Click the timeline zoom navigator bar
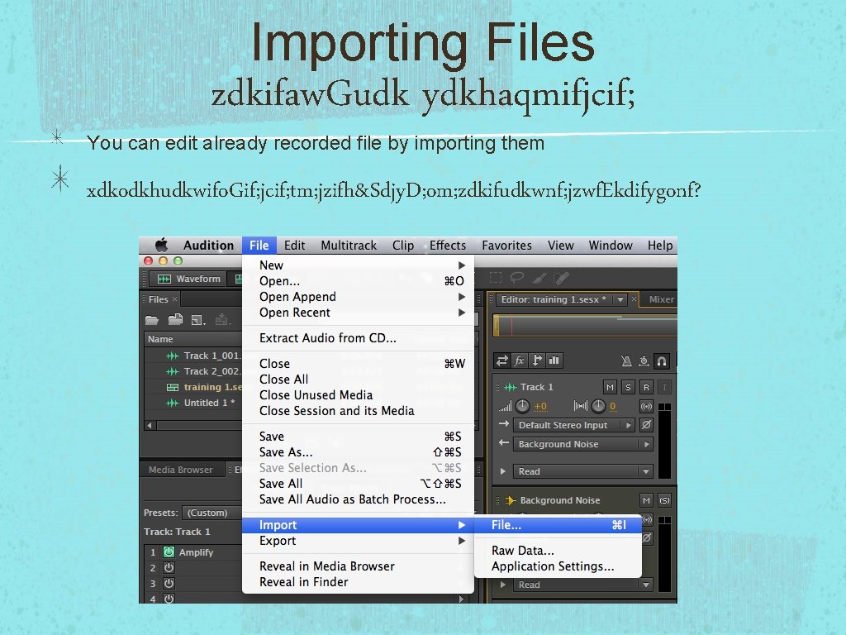The image size is (846, 635). point(585,327)
